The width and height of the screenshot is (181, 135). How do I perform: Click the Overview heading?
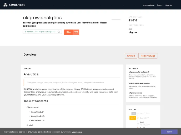(x=30, y=55)
